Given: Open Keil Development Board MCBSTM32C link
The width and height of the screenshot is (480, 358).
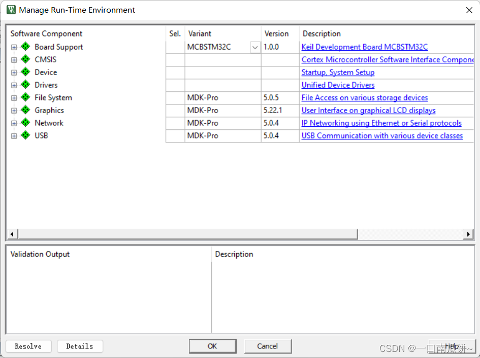Looking at the screenshot, I should pyautogui.click(x=365, y=47).
